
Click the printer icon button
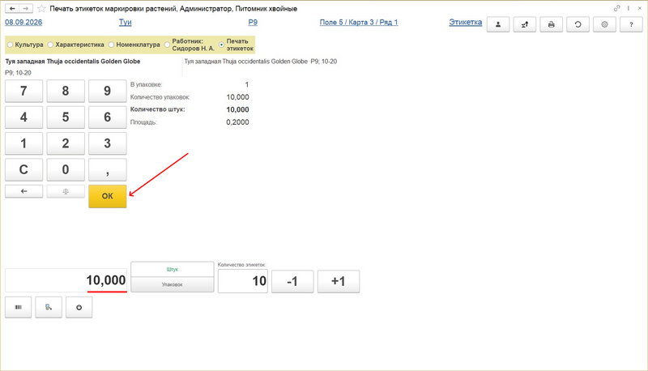(551, 24)
